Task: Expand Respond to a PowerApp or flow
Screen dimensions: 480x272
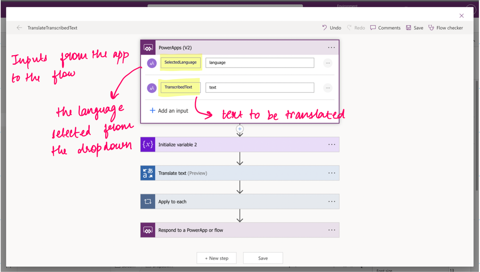Action: coord(240,230)
